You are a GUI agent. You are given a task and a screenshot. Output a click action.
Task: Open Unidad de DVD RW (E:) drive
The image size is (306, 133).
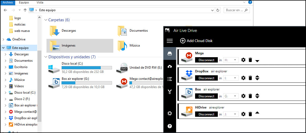(x=140, y=68)
